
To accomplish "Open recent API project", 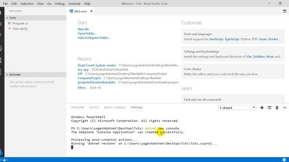I will [x=80, y=74].
